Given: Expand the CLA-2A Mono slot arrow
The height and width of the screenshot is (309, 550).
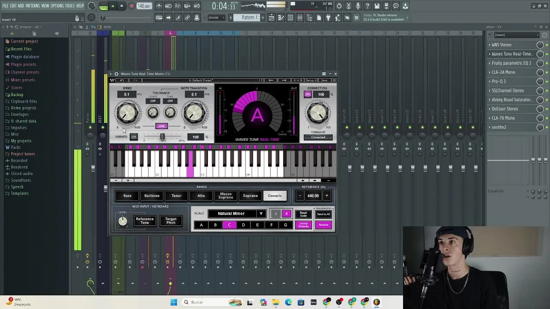Looking at the screenshot, I should tap(490, 72).
